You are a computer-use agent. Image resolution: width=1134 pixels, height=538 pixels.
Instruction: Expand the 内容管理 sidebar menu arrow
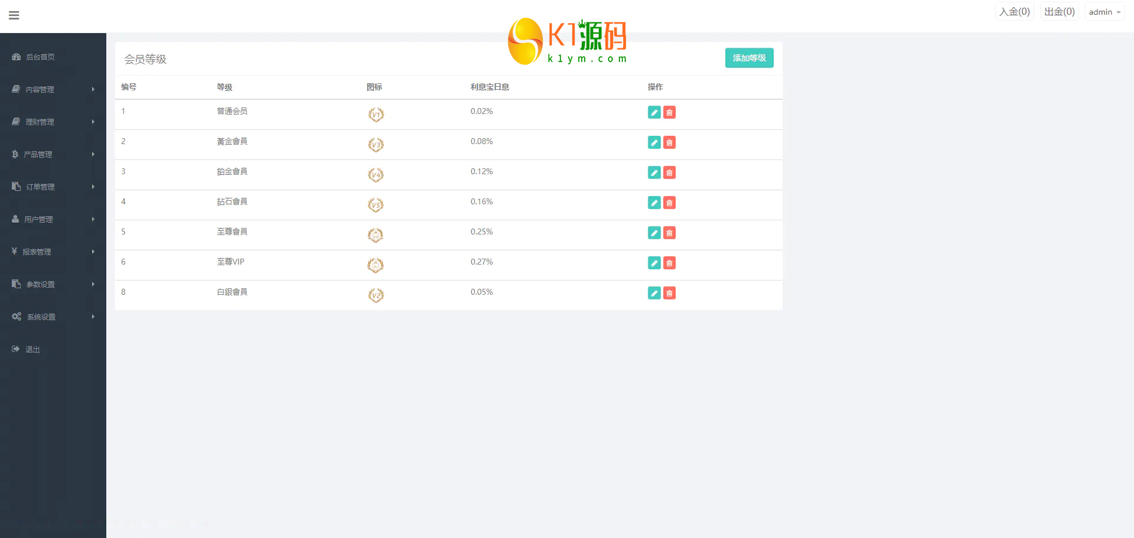pos(93,90)
